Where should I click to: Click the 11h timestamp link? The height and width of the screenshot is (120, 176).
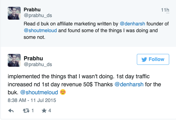165,10
